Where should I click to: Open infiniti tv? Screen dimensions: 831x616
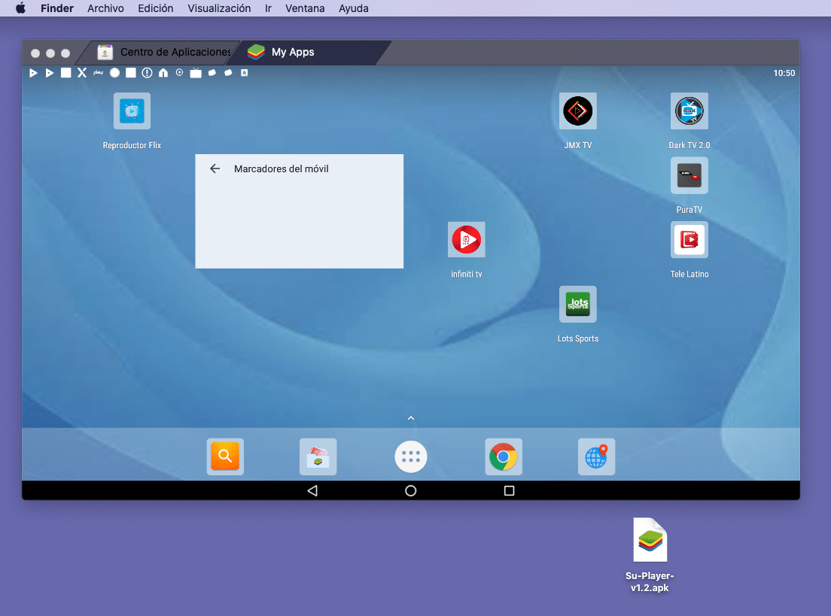tap(466, 239)
